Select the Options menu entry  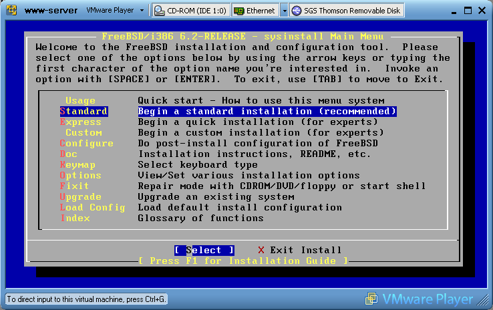pyautogui.click(x=80, y=176)
